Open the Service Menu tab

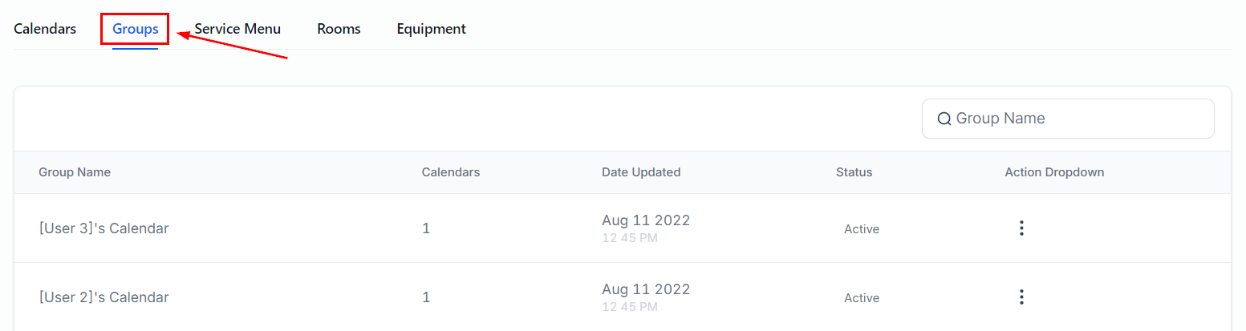click(x=237, y=29)
